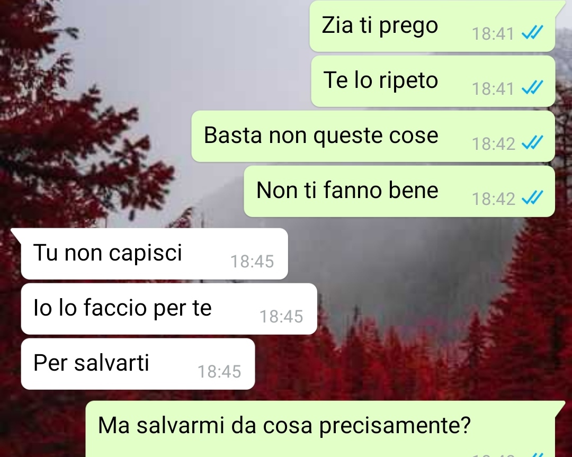Click blue read ticks on 'Te lo ripeto'
The width and height of the screenshot is (572, 457).
(532, 87)
